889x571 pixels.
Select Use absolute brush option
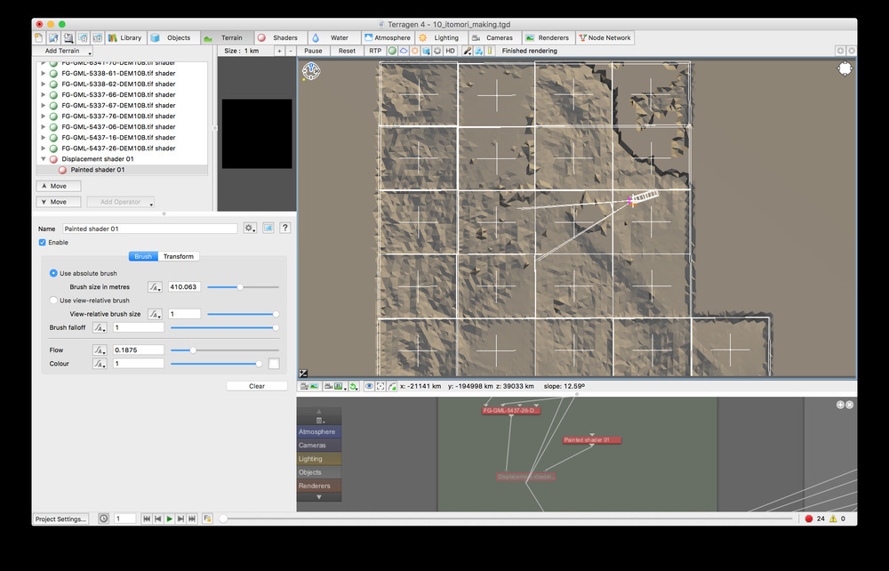[x=53, y=273]
